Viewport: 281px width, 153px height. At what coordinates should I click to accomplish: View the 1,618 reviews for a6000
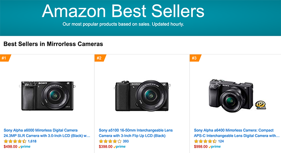click(32, 141)
